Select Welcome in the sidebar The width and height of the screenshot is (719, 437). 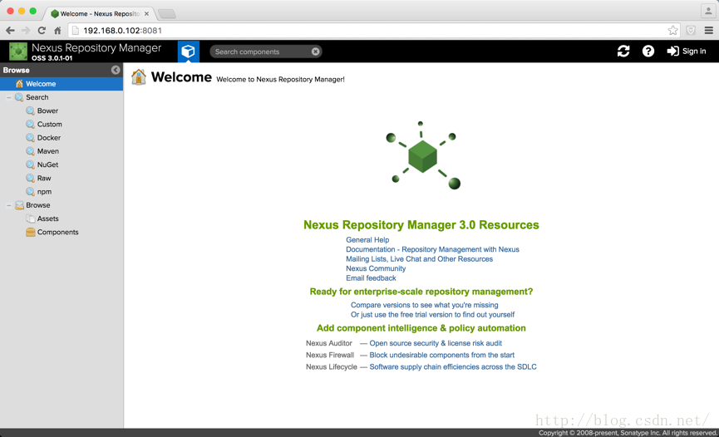62,84
